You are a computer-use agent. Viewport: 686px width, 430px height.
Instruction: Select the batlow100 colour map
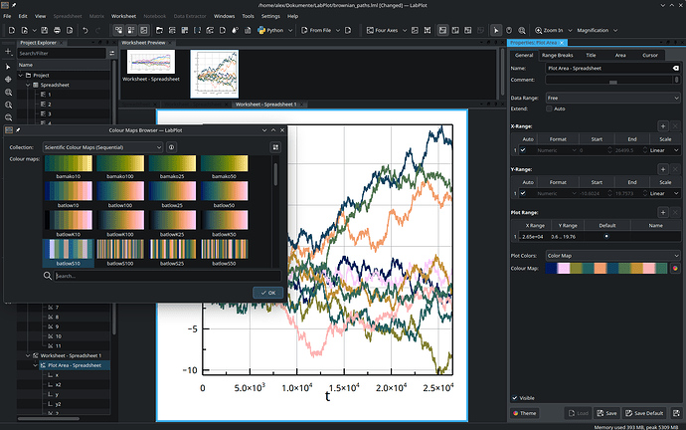[119, 191]
